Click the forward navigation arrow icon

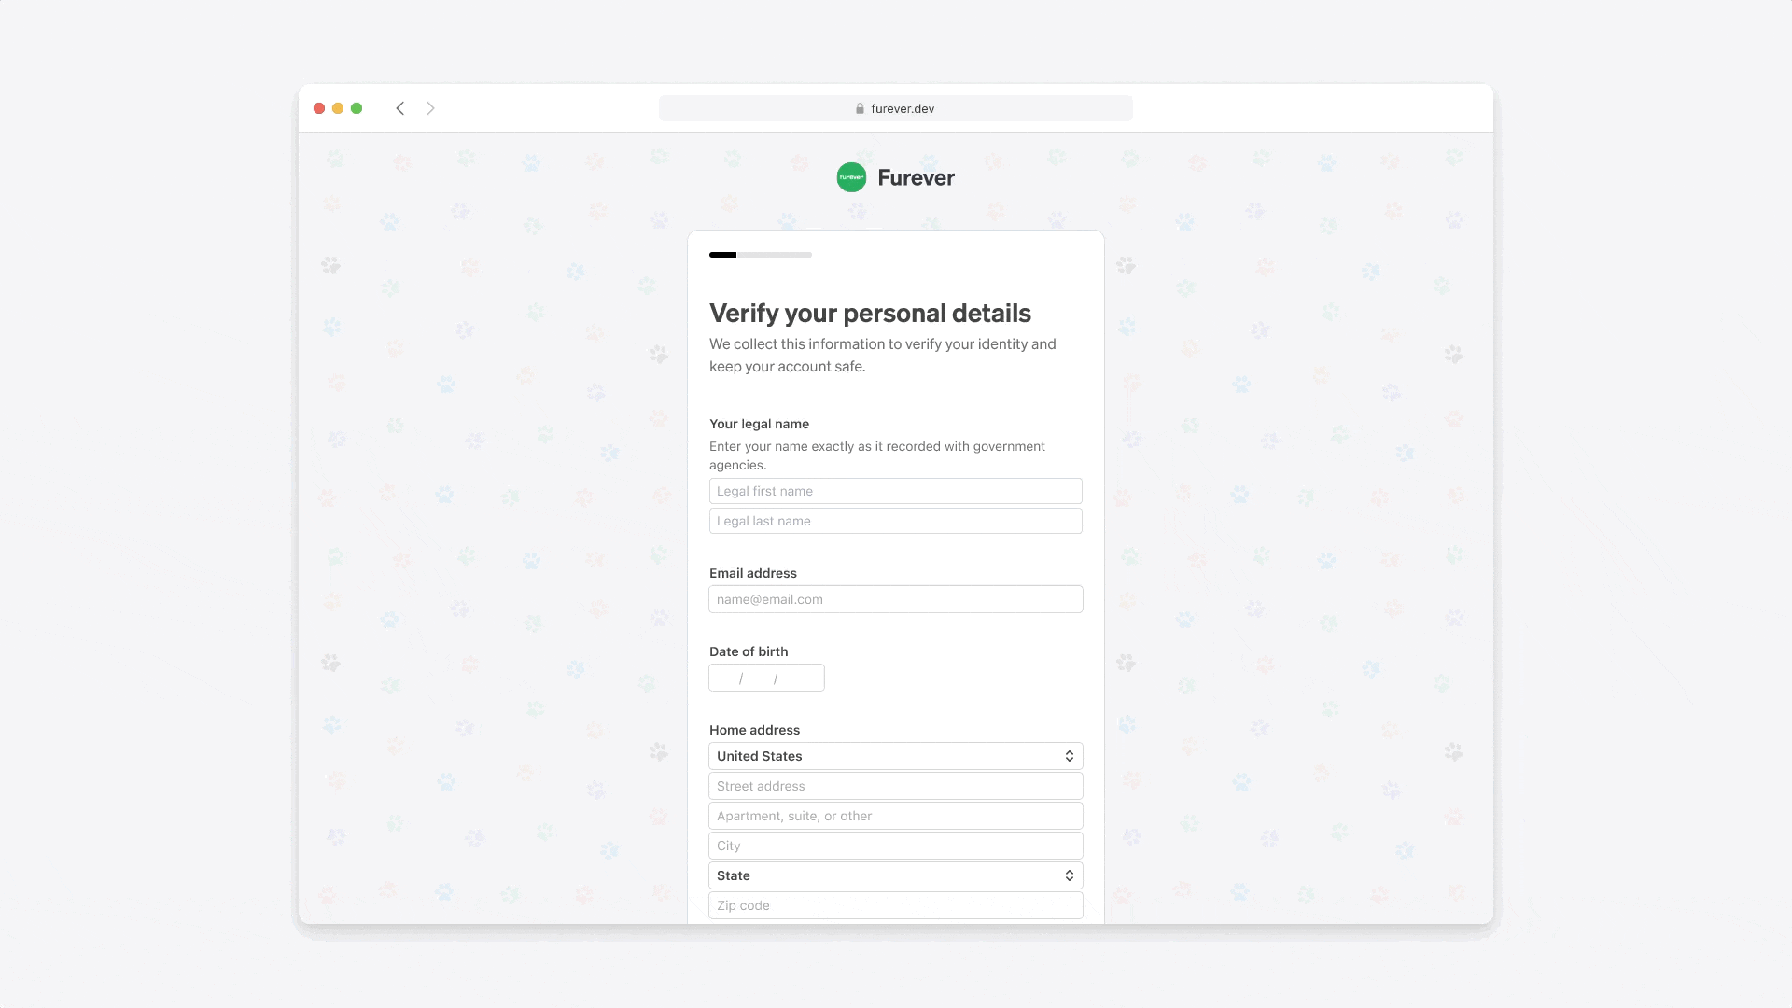click(x=431, y=108)
